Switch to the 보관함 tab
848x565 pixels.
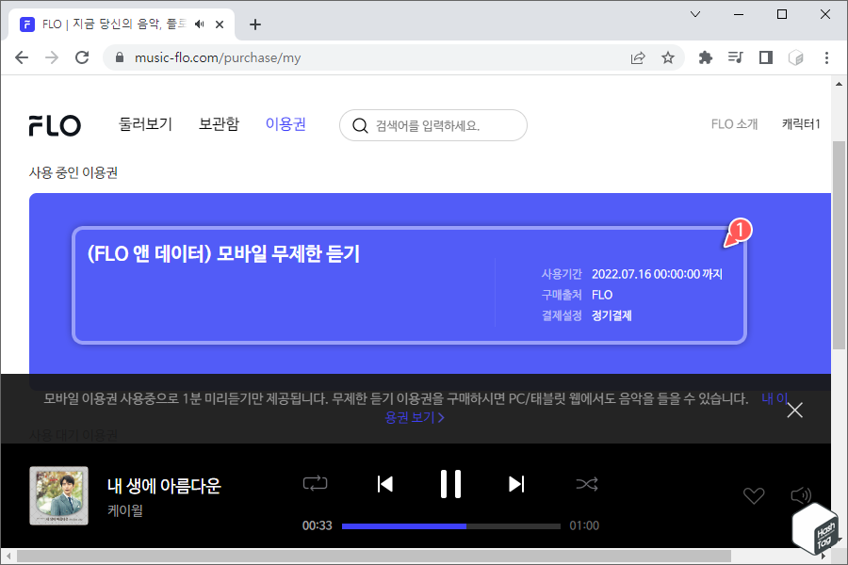pyautogui.click(x=219, y=123)
